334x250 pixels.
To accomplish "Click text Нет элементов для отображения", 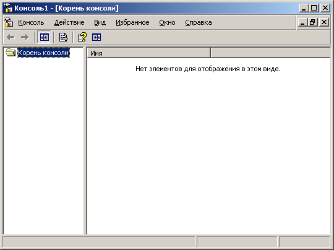I will tap(187, 69).
